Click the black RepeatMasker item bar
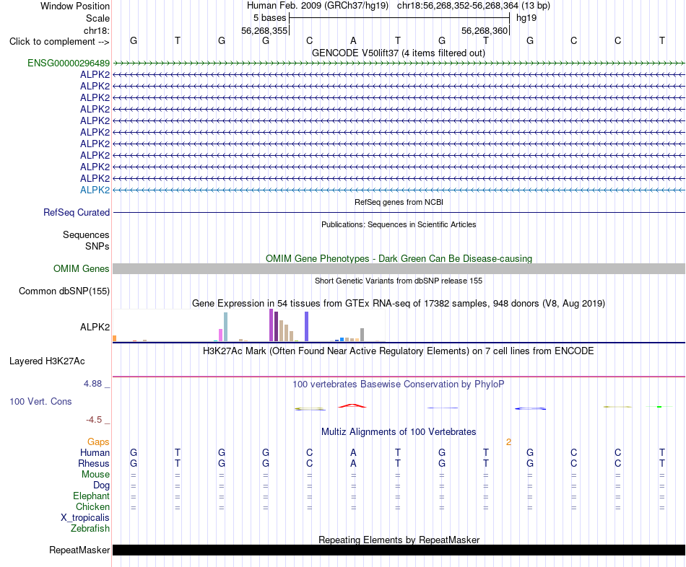This screenshot has width=686, height=567. [399, 550]
